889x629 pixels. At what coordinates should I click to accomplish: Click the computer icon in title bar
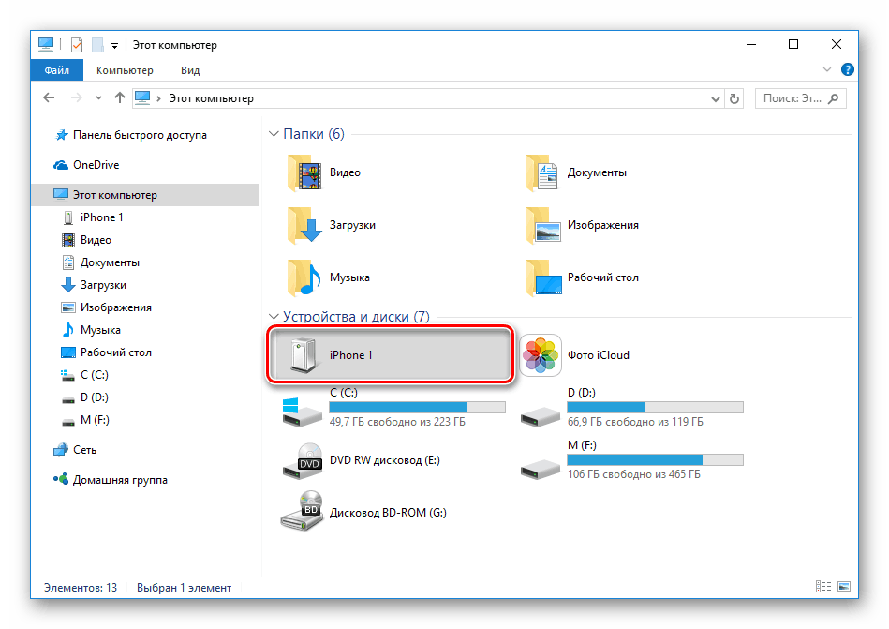click(45, 44)
